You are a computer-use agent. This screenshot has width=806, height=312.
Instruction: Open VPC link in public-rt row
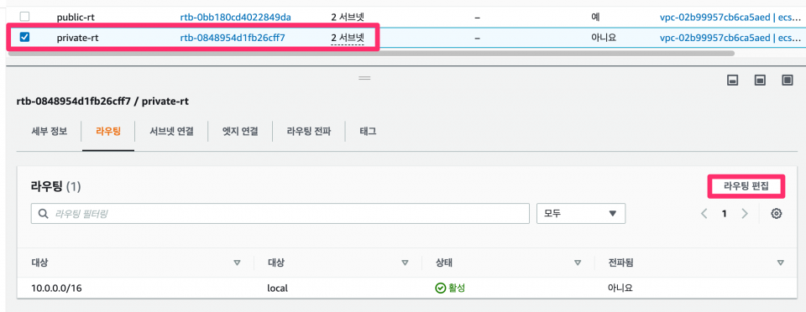pos(730,17)
